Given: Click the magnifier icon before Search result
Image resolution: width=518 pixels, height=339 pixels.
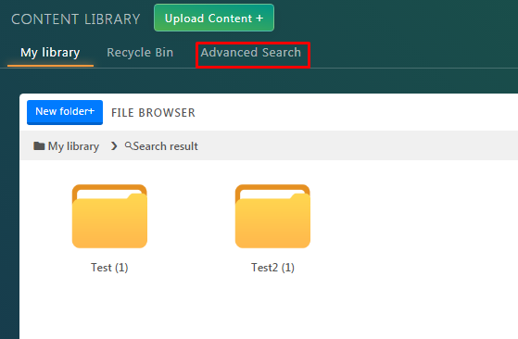Looking at the screenshot, I should [x=128, y=145].
